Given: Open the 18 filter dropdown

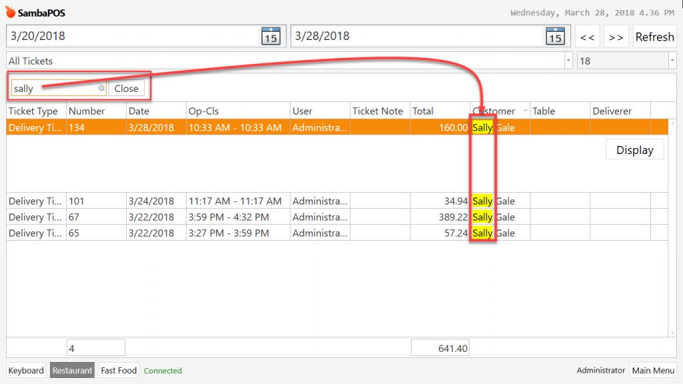Looking at the screenshot, I should pyautogui.click(x=672, y=61).
